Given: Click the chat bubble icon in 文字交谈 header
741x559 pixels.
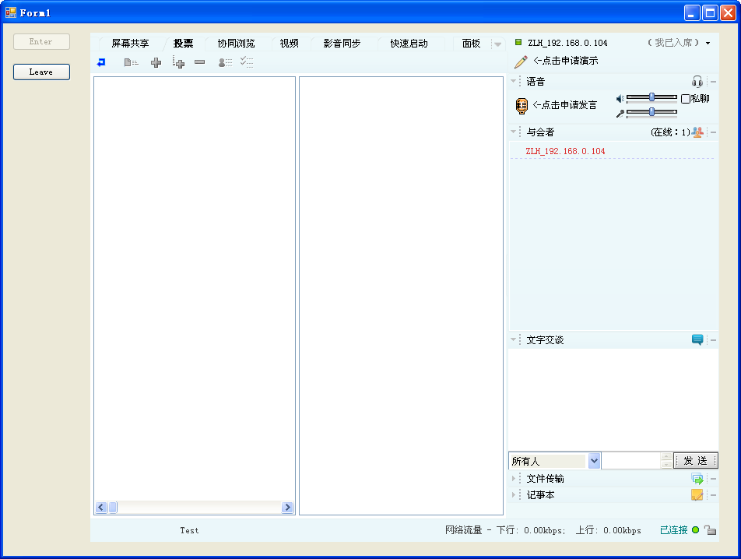Looking at the screenshot, I should (697, 340).
